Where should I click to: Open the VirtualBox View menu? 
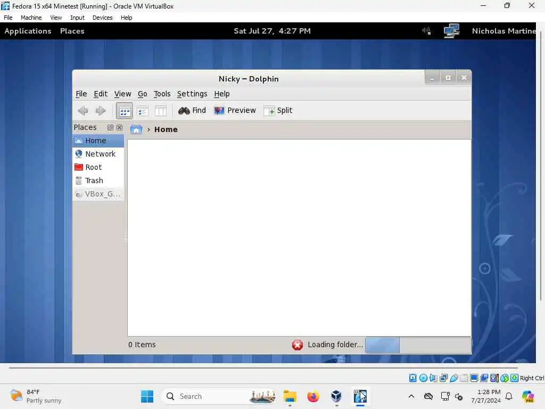[x=56, y=18]
